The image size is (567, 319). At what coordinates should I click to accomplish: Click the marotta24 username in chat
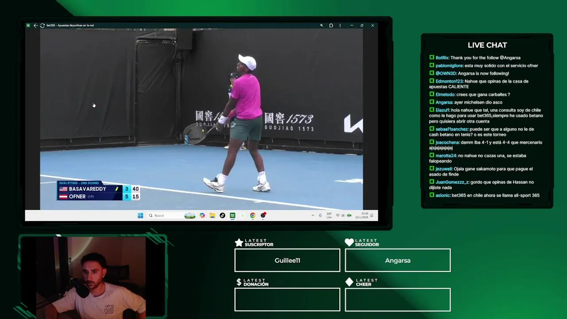point(446,156)
